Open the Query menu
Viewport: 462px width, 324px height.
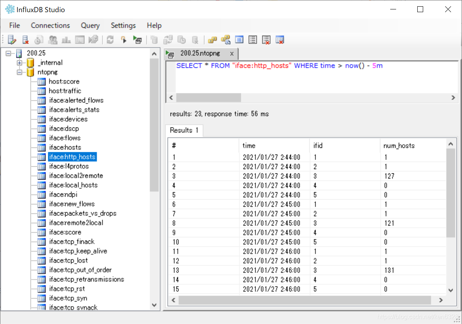pos(90,25)
